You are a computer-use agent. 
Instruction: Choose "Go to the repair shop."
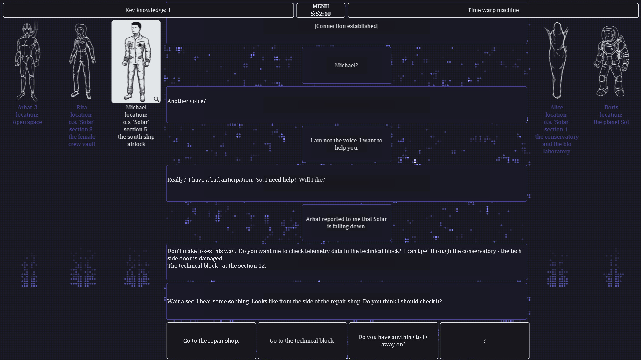[x=211, y=341]
